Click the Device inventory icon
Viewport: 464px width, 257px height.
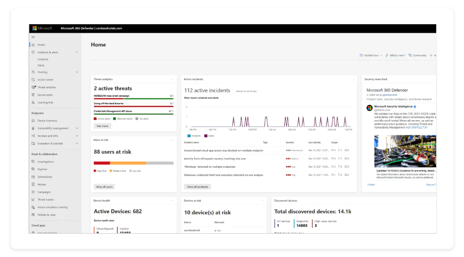[x=33, y=121]
